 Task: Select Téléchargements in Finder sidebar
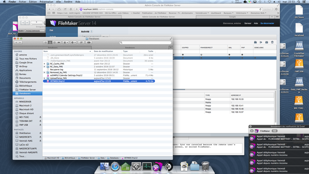[28, 82]
